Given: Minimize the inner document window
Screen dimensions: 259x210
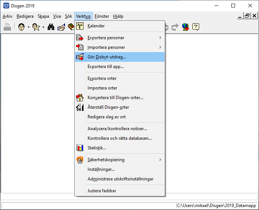Looking at the screenshot, I should [240, 16].
